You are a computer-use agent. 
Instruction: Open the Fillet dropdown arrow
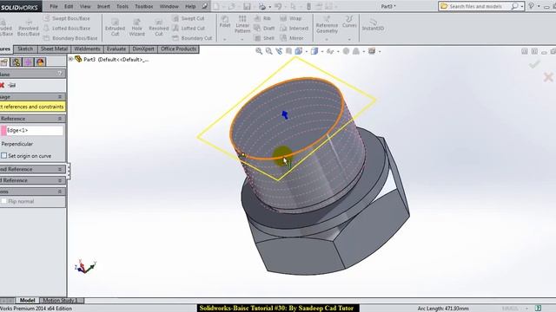point(225,39)
